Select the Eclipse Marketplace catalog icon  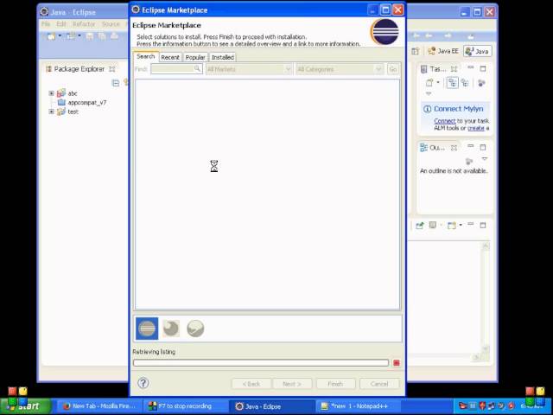(147, 329)
